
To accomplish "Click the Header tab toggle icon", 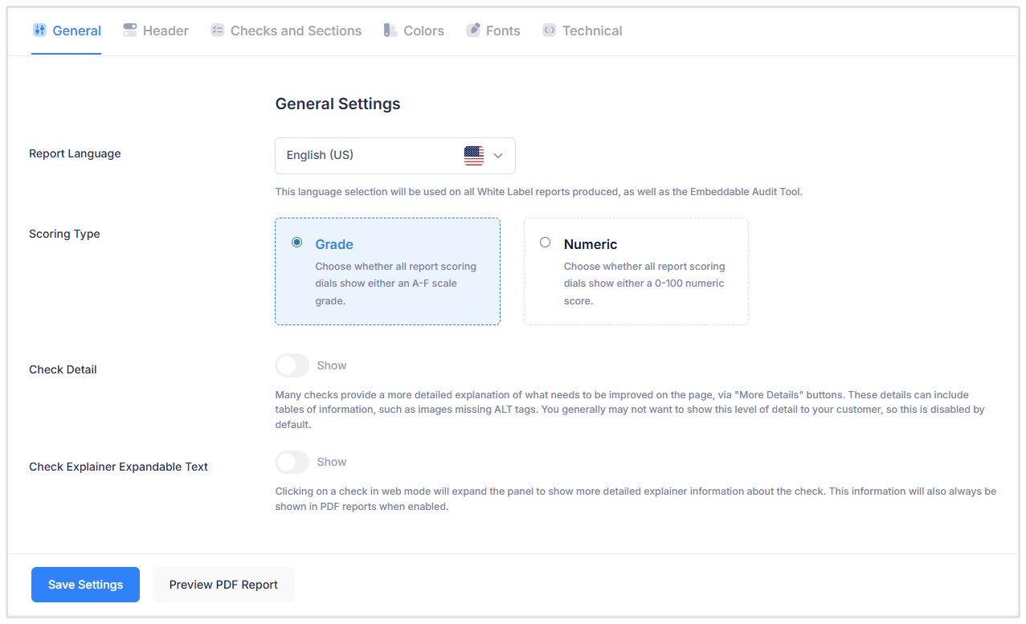I will 130,31.
